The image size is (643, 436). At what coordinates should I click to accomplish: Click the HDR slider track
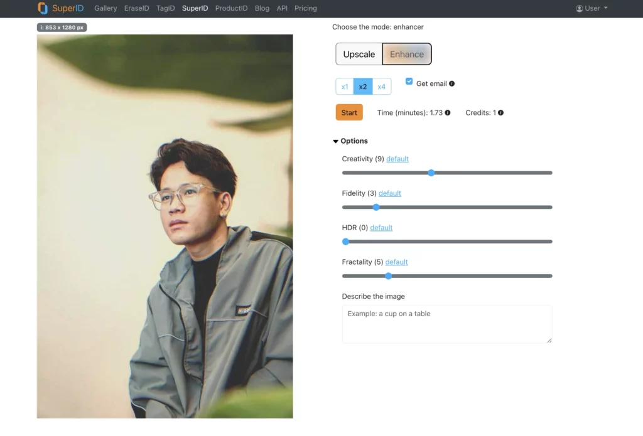click(447, 242)
